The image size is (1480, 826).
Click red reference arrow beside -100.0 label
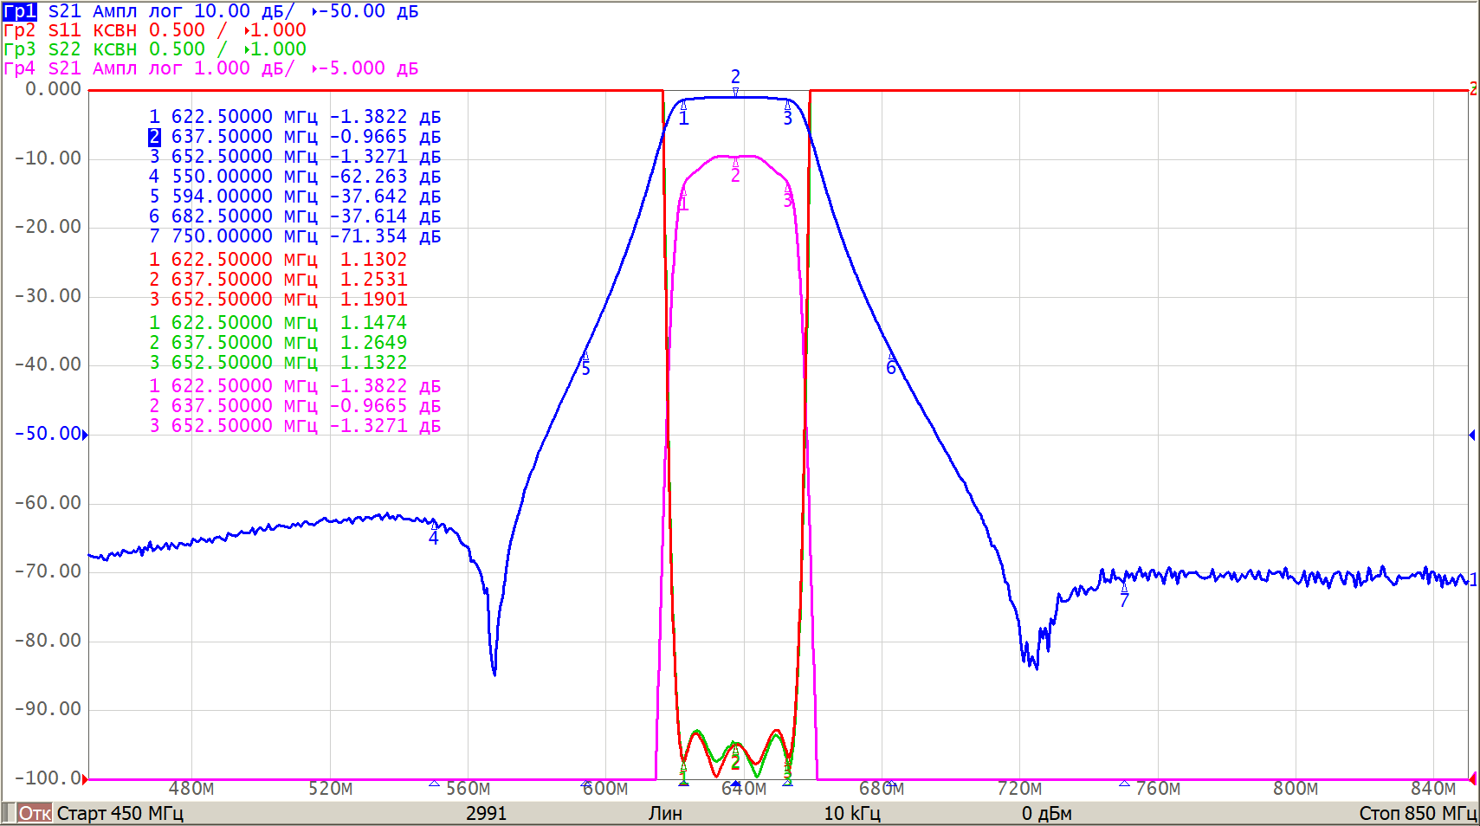(x=85, y=779)
